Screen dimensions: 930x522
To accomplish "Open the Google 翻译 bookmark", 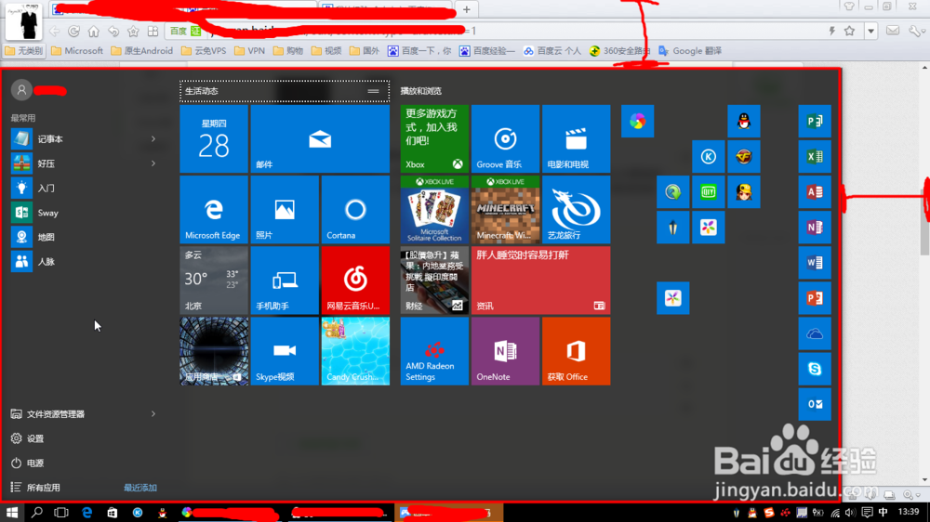I will 690,51.
